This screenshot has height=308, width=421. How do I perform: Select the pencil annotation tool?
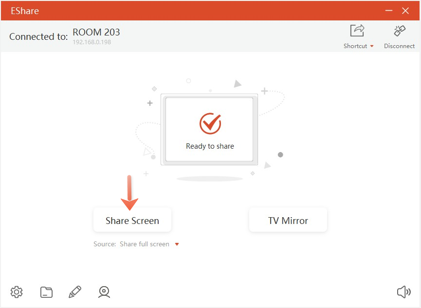coord(75,292)
